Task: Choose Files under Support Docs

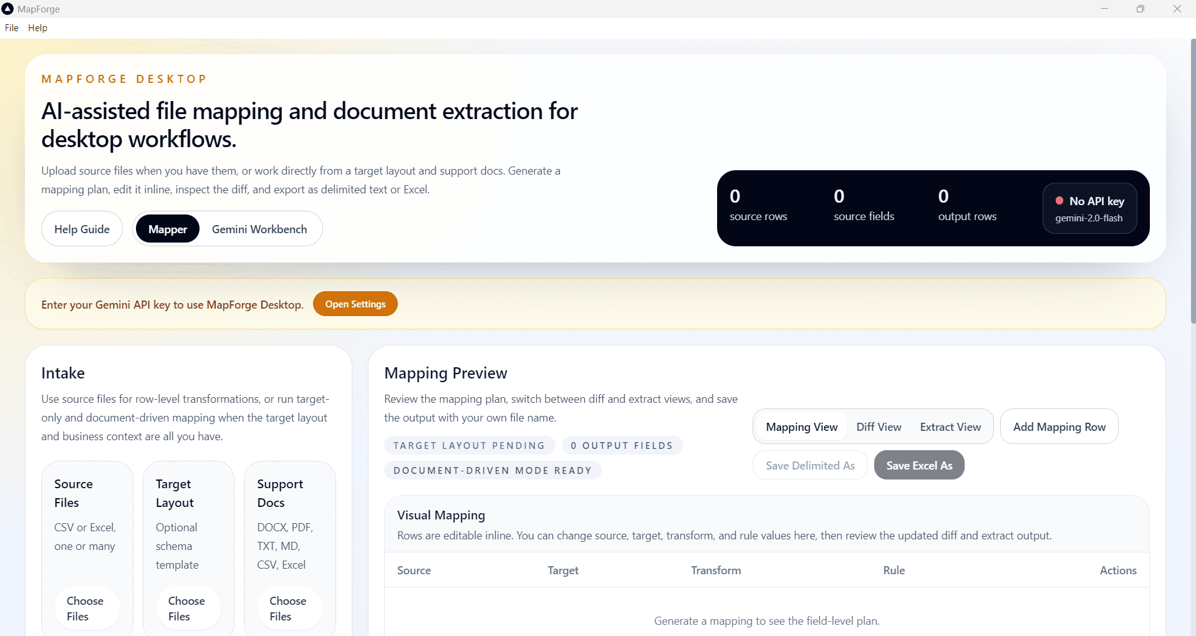Action: coord(288,608)
